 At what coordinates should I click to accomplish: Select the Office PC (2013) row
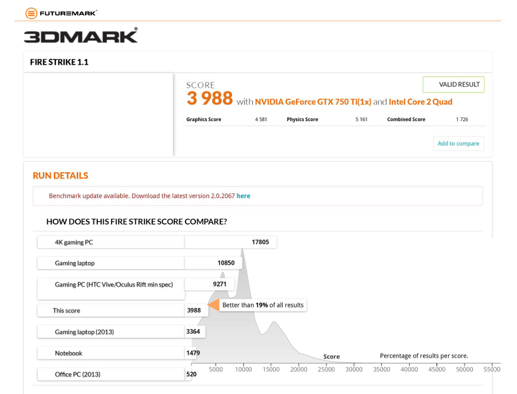tap(114, 374)
